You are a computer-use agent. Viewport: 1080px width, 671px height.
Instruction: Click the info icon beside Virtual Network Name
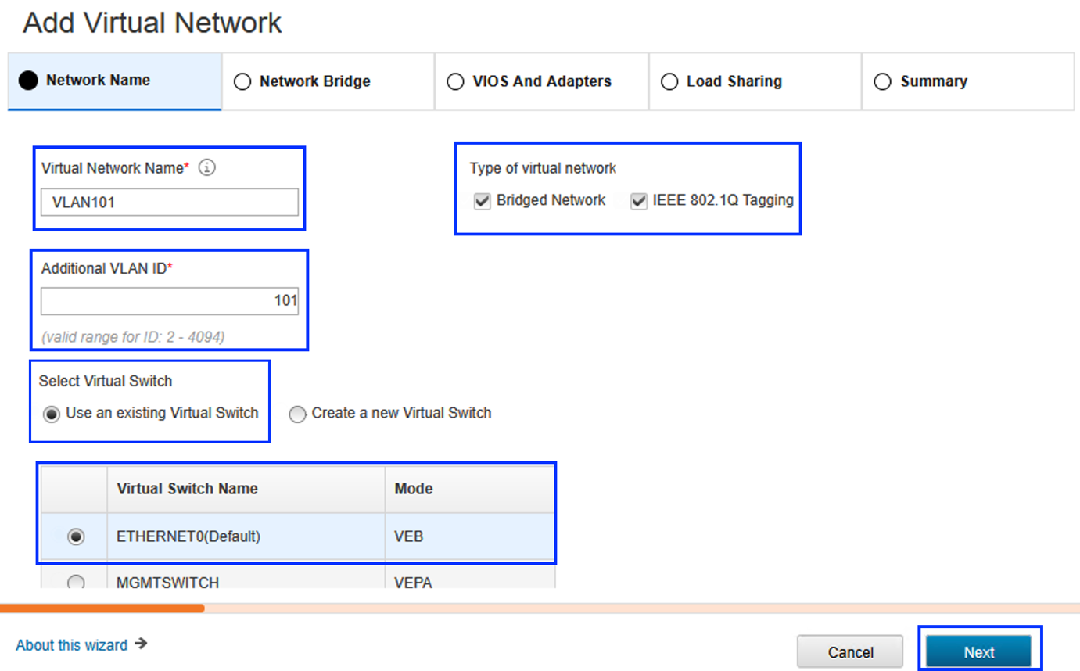click(206, 167)
